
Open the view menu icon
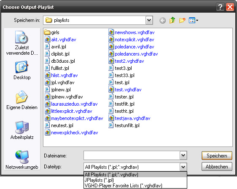pos(193,20)
